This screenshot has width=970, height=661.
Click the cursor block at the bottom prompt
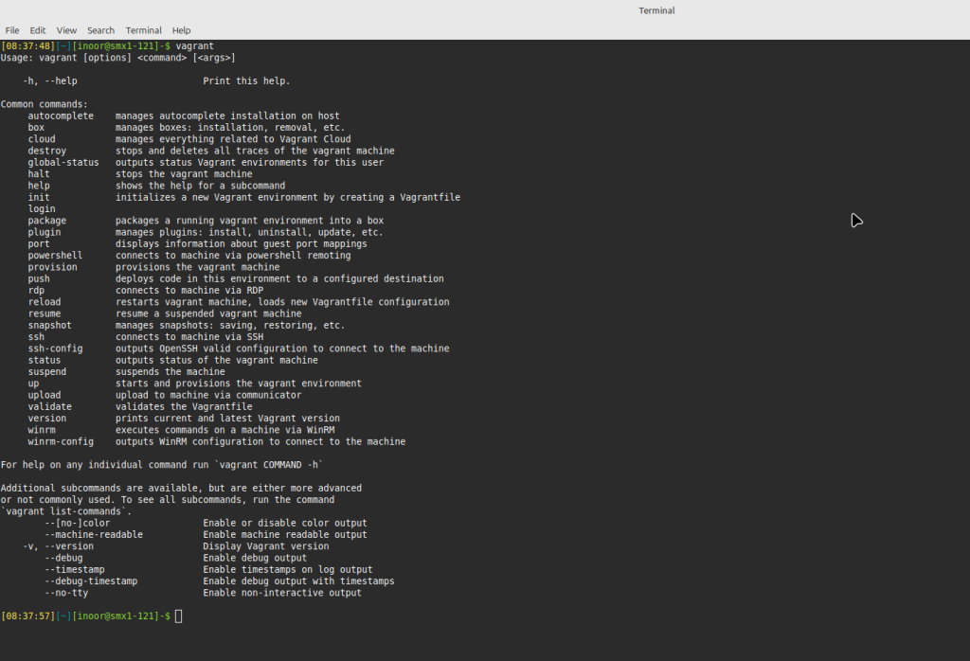(x=178, y=616)
